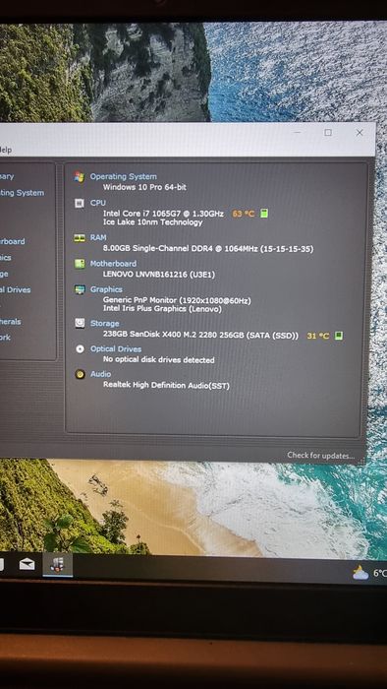Open the Help menu
Image resolution: width=387 pixels, height=689 pixels.
click(5, 150)
